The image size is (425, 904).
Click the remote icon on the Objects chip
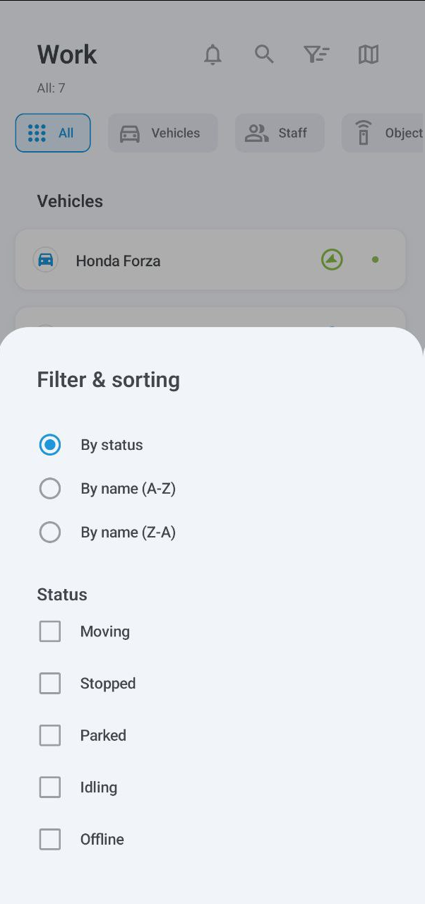(x=363, y=132)
